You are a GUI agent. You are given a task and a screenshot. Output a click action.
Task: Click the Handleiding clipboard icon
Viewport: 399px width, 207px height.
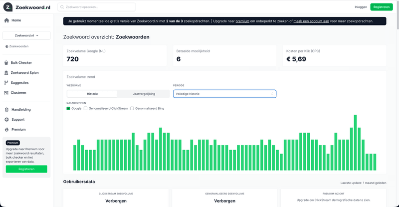click(x=6, y=109)
